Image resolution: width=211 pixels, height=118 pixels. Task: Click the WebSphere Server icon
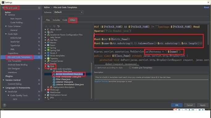pyautogui.click(x=48, y=95)
